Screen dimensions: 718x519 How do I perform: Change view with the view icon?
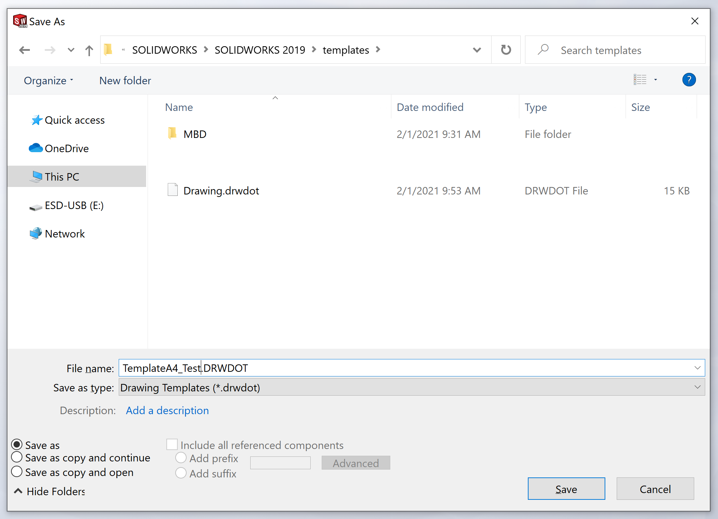(x=640, y=80)
